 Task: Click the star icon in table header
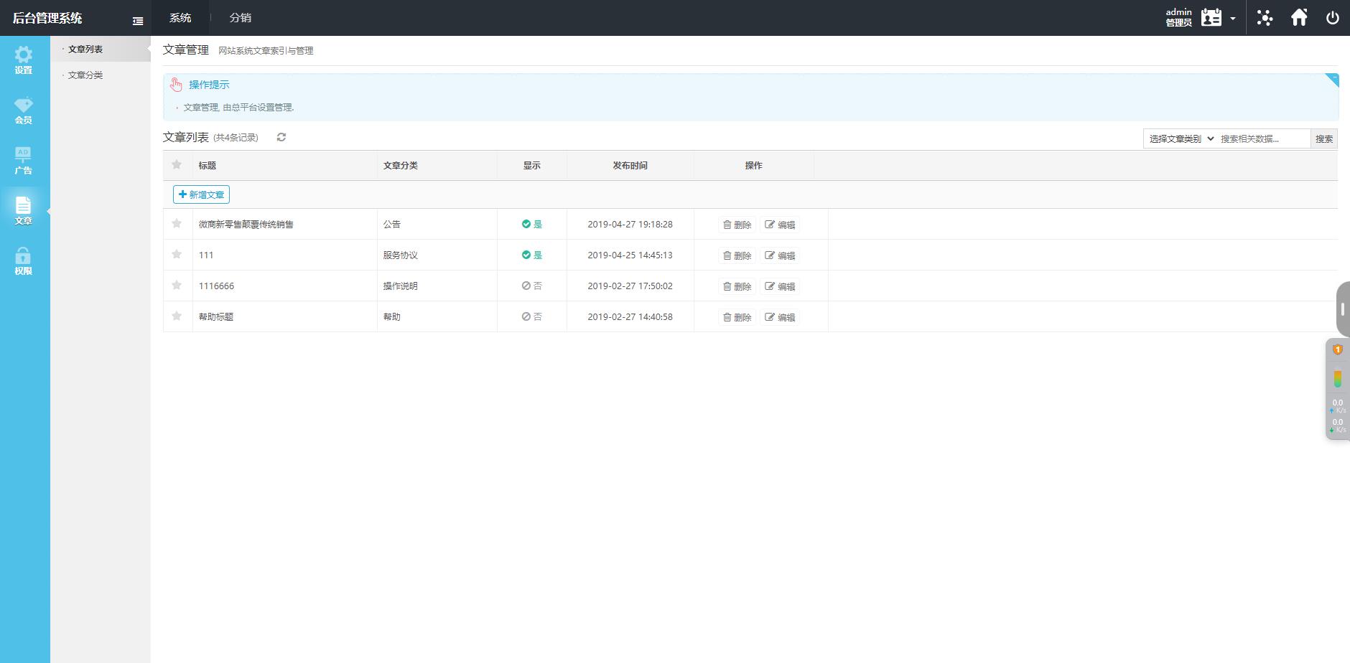177,165
